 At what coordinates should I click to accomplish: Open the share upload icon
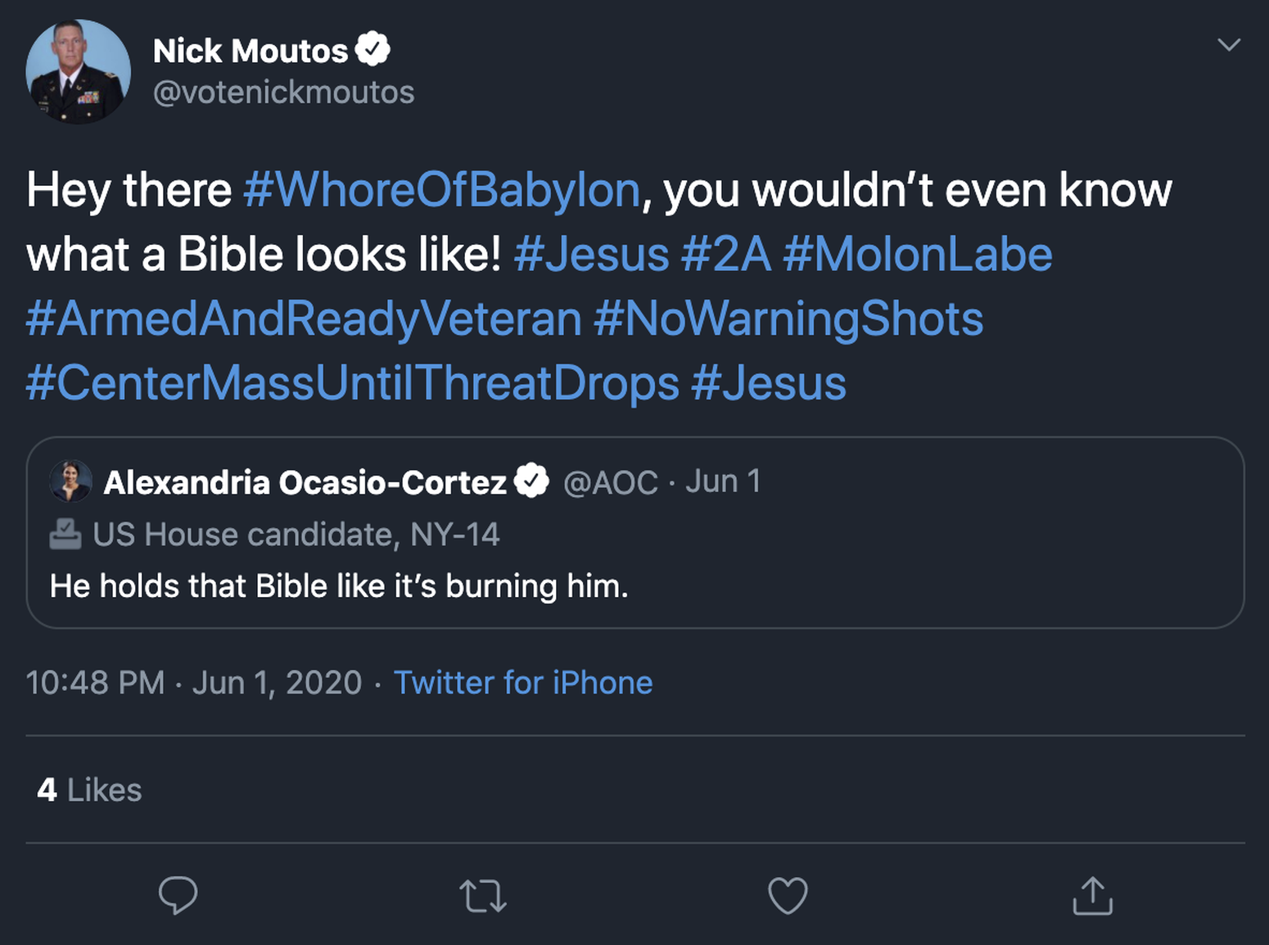(x=1092, y=895)
